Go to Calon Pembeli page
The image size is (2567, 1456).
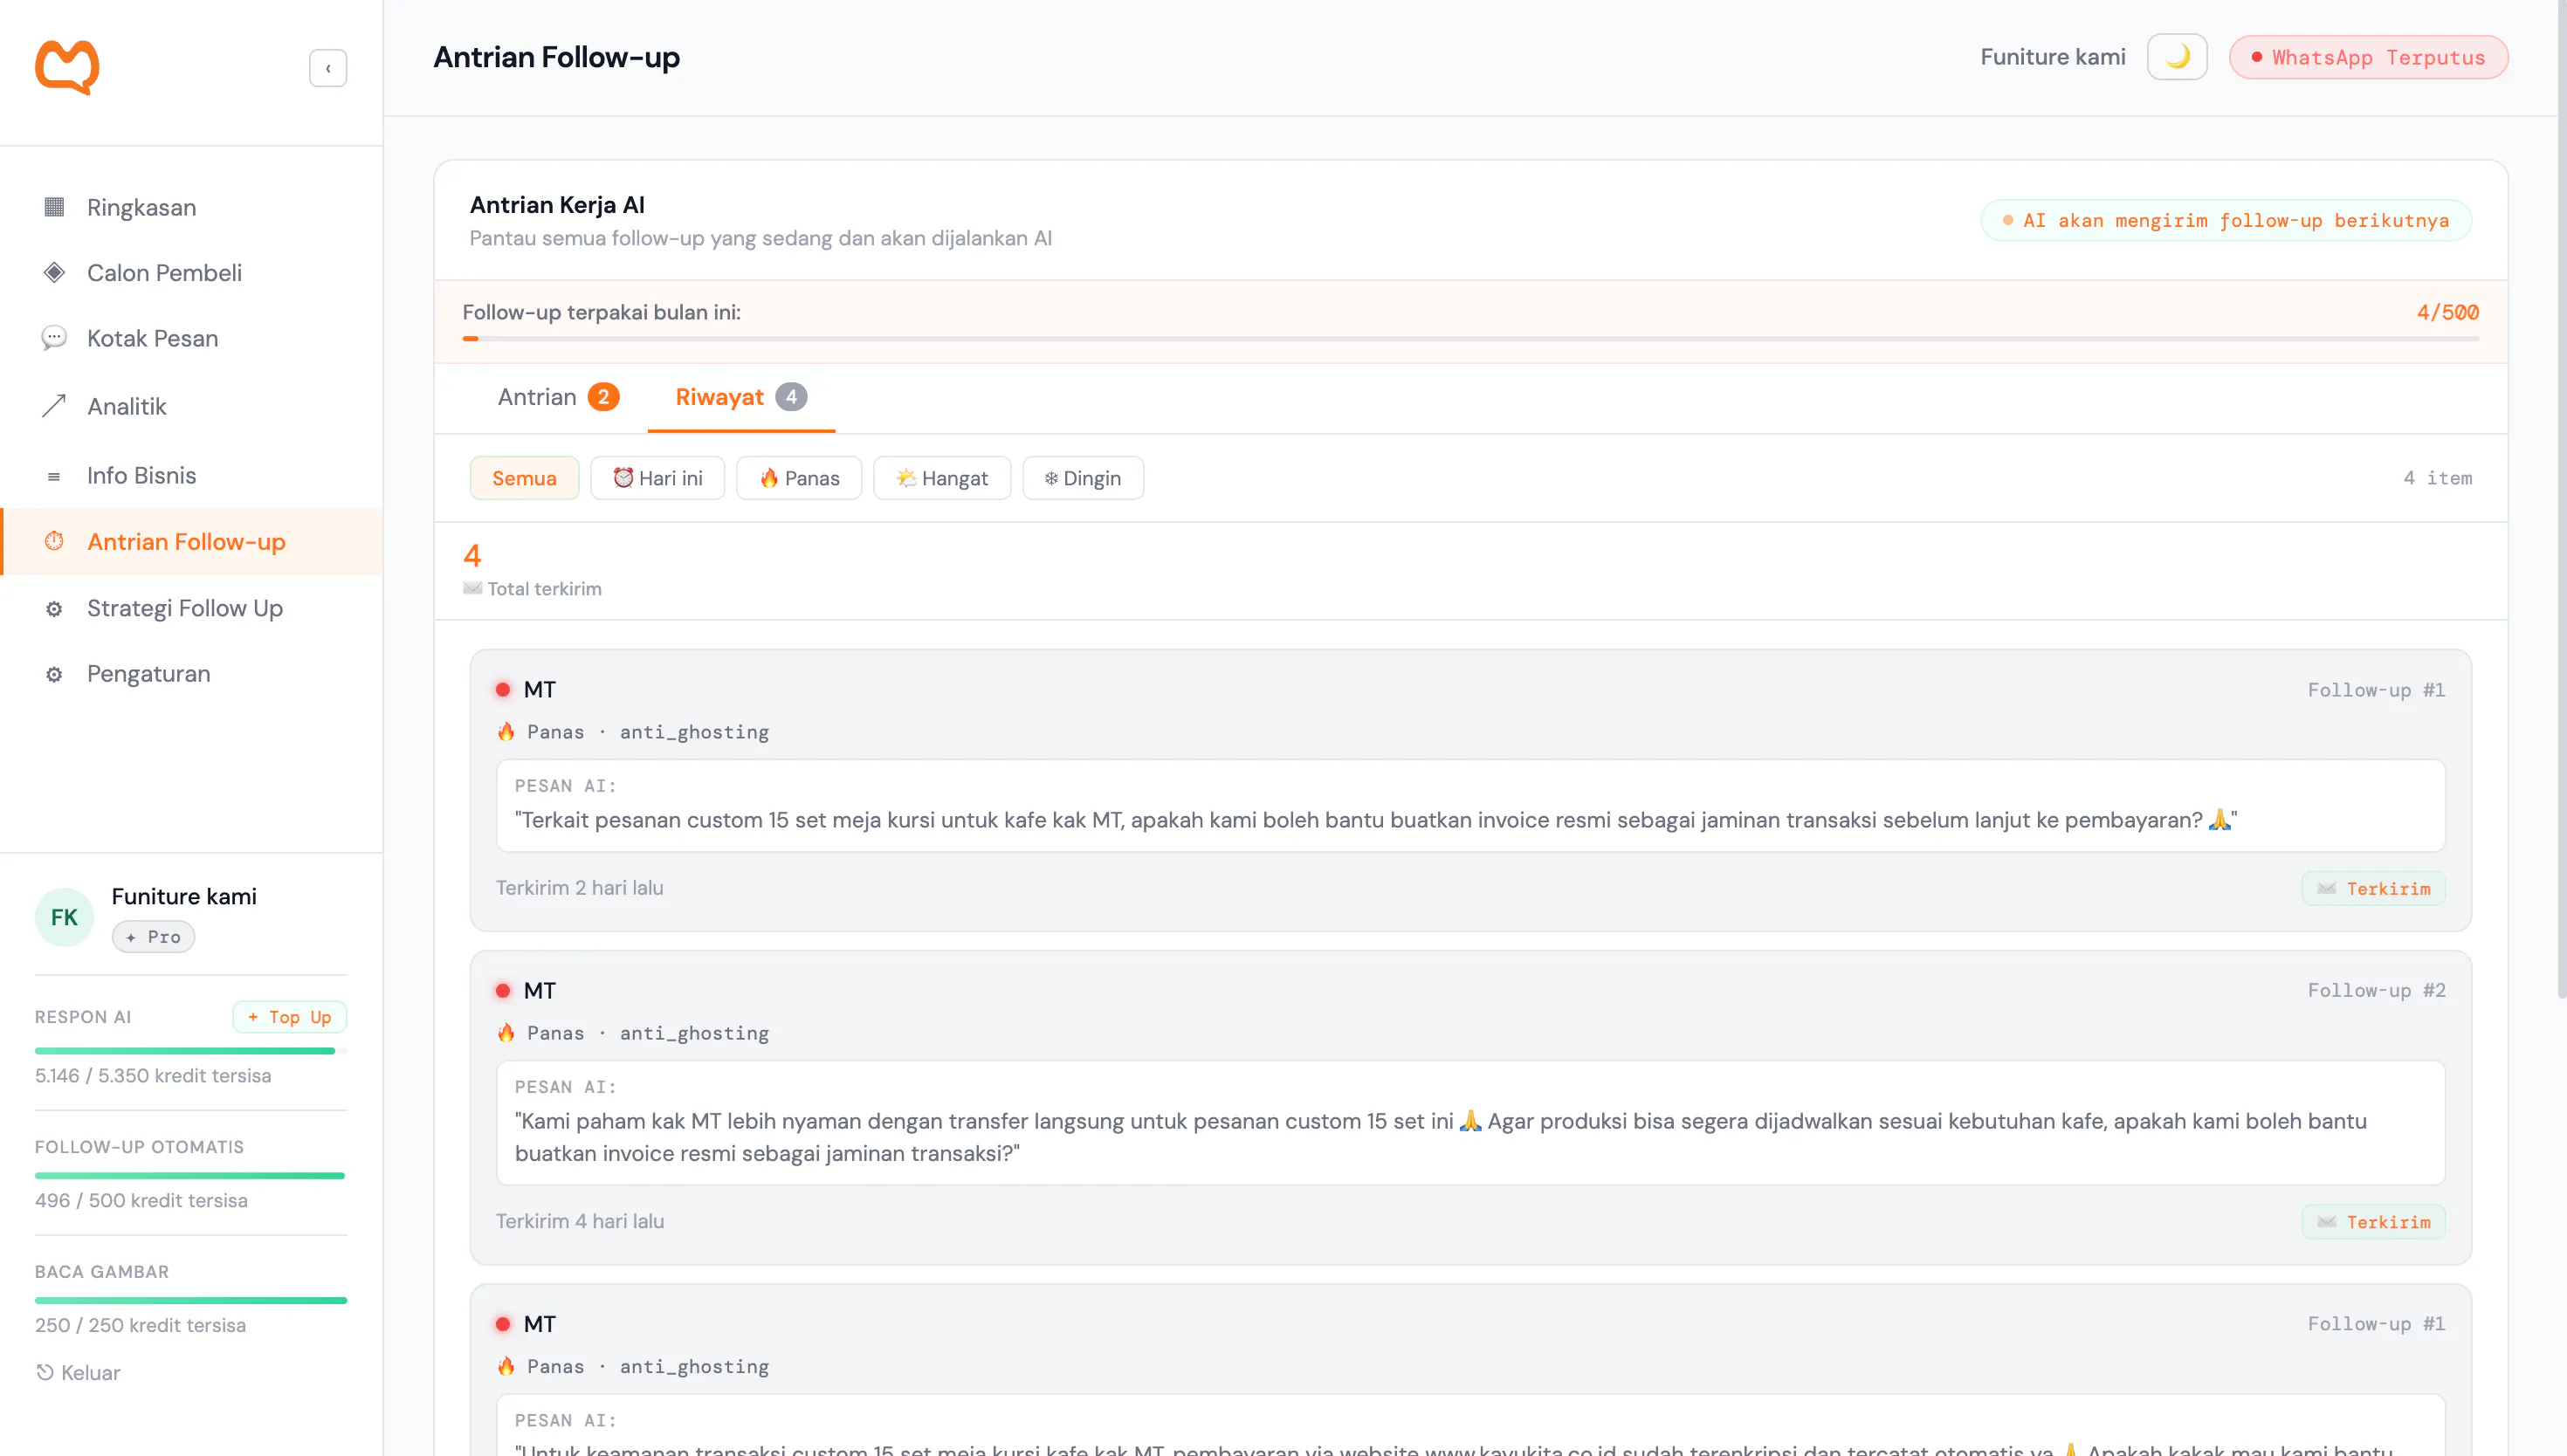click(x=191, y=273)
